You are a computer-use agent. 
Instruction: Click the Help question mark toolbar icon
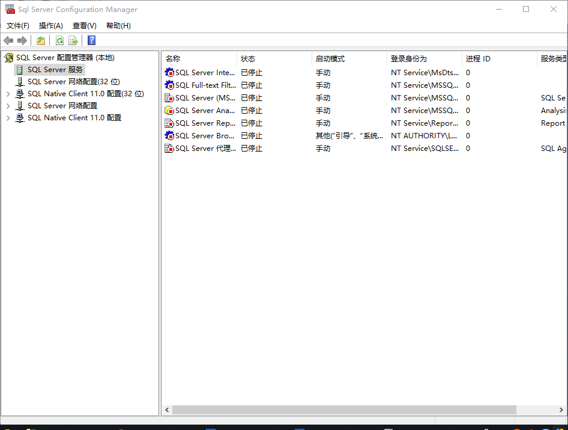pos(92,40)
